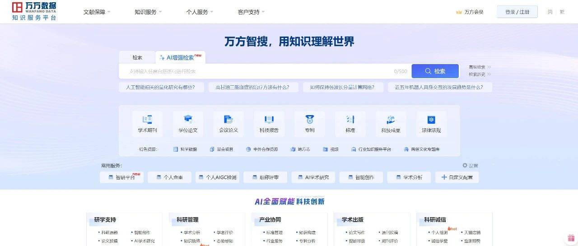This screenshot has height=246, width=578.
Task: Choose suggestion about 各波长分量计算网格
Action: pos(343,87)
